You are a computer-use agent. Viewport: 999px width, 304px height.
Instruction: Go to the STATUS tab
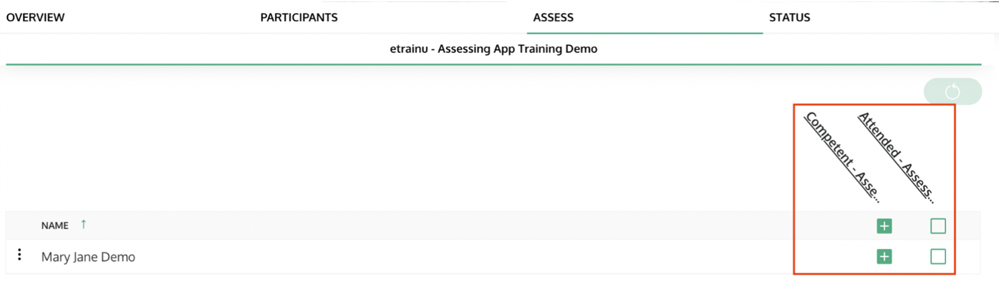tap(789, 17)
